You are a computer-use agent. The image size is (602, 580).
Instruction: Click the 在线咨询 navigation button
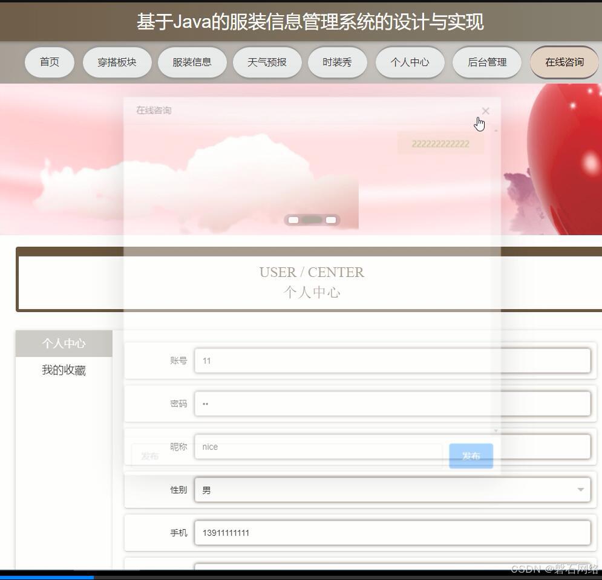564,62
